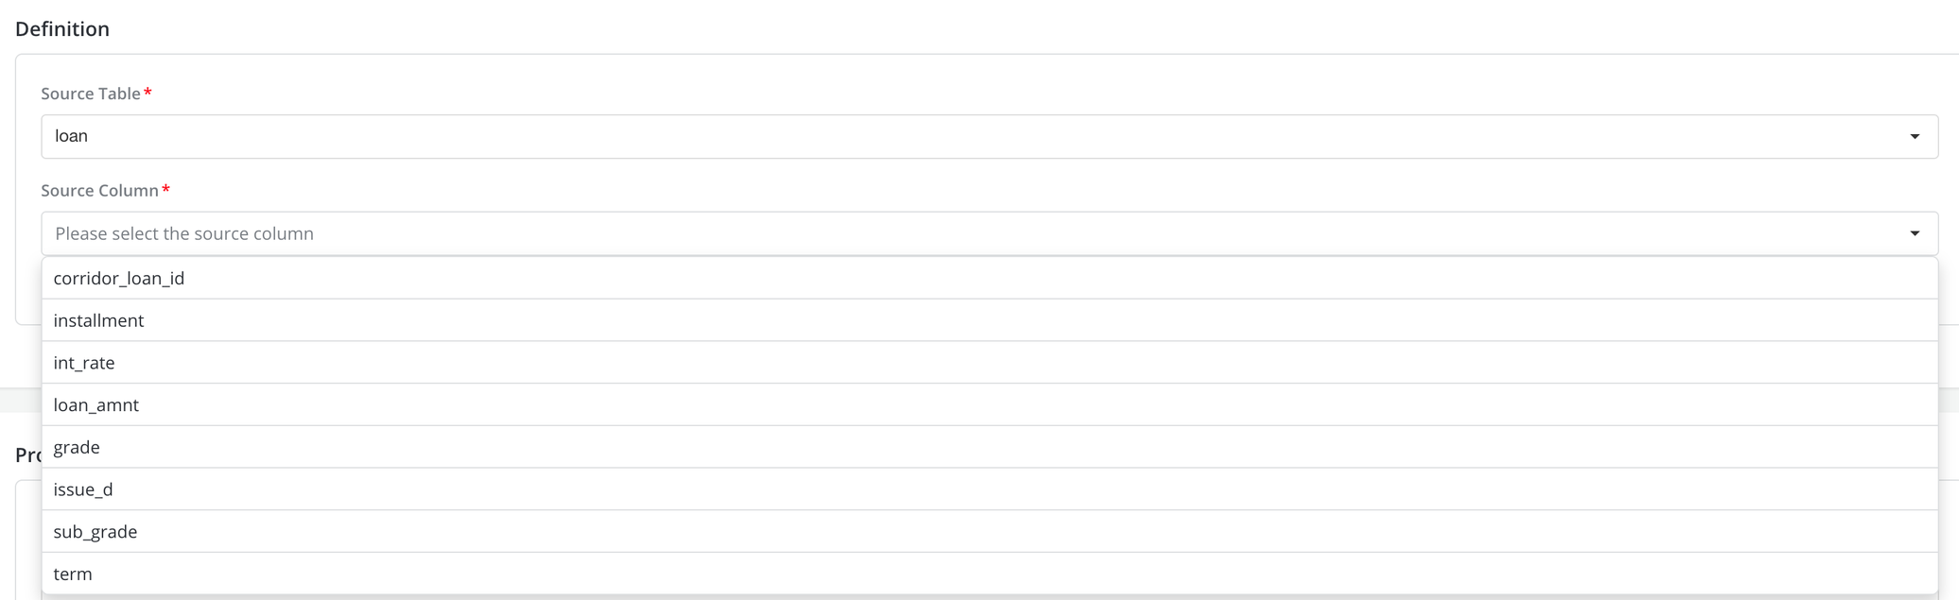Collapse the Source Column dropdown arrow
The height and width of the screenshot is (600, 1959).
tap(1915, 233)
